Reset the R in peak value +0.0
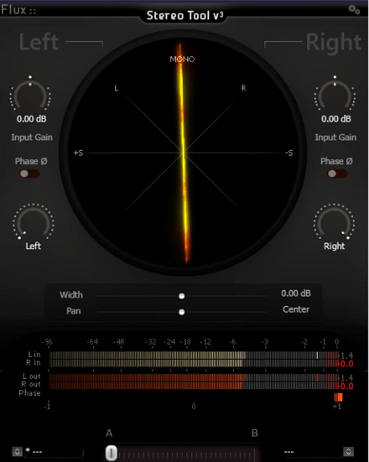This screenshot has width=369, height=462. pos(346,364)
